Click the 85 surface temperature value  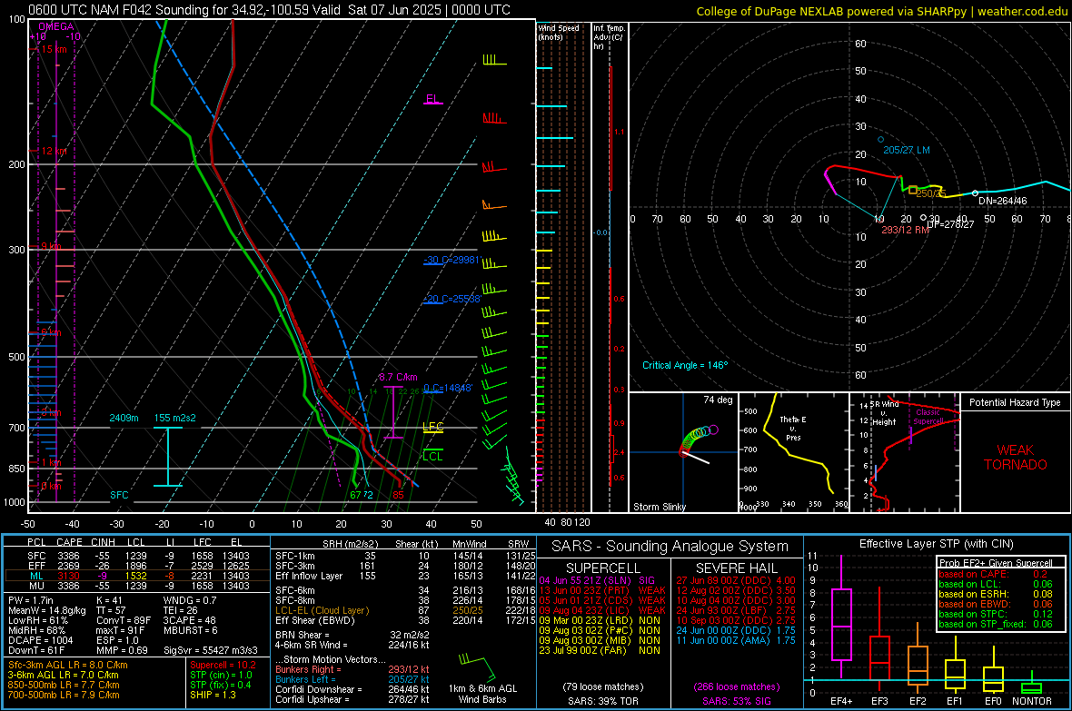[x=398, y=495]
